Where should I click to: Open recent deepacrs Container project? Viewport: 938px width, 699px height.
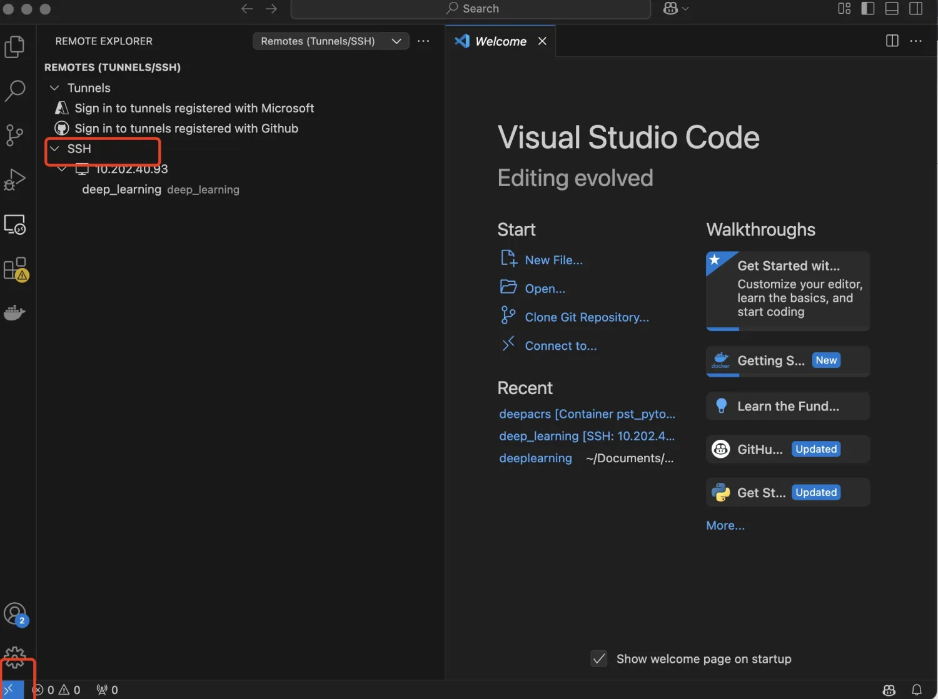point(587,414)
